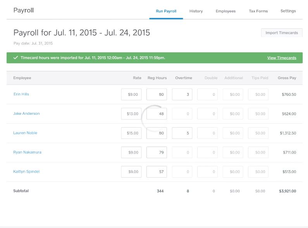Edit Erin Hills rate field

[x=131, y=94]
